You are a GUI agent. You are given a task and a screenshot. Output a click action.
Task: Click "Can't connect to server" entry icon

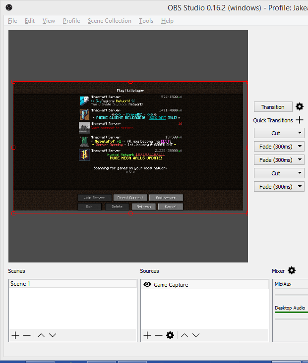[x=84, y=128]
